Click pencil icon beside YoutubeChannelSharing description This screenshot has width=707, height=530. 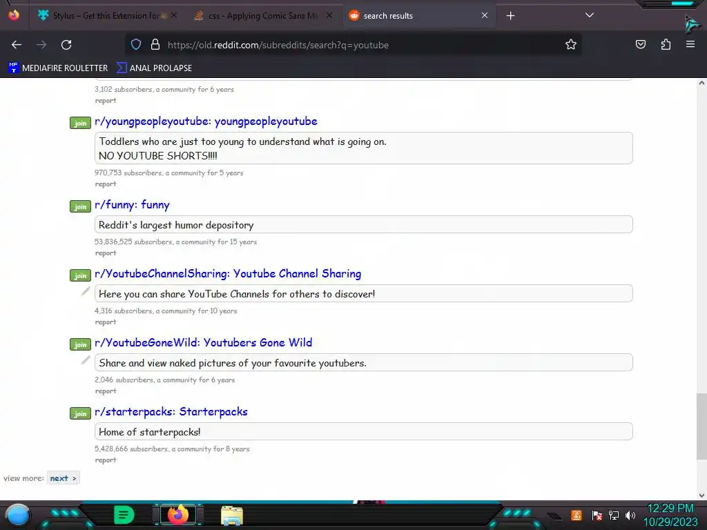(85, 292)
